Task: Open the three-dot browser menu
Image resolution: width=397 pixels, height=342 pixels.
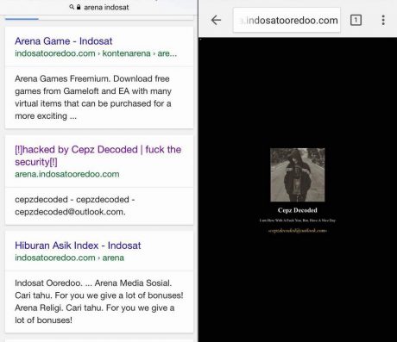Action: 383,20
